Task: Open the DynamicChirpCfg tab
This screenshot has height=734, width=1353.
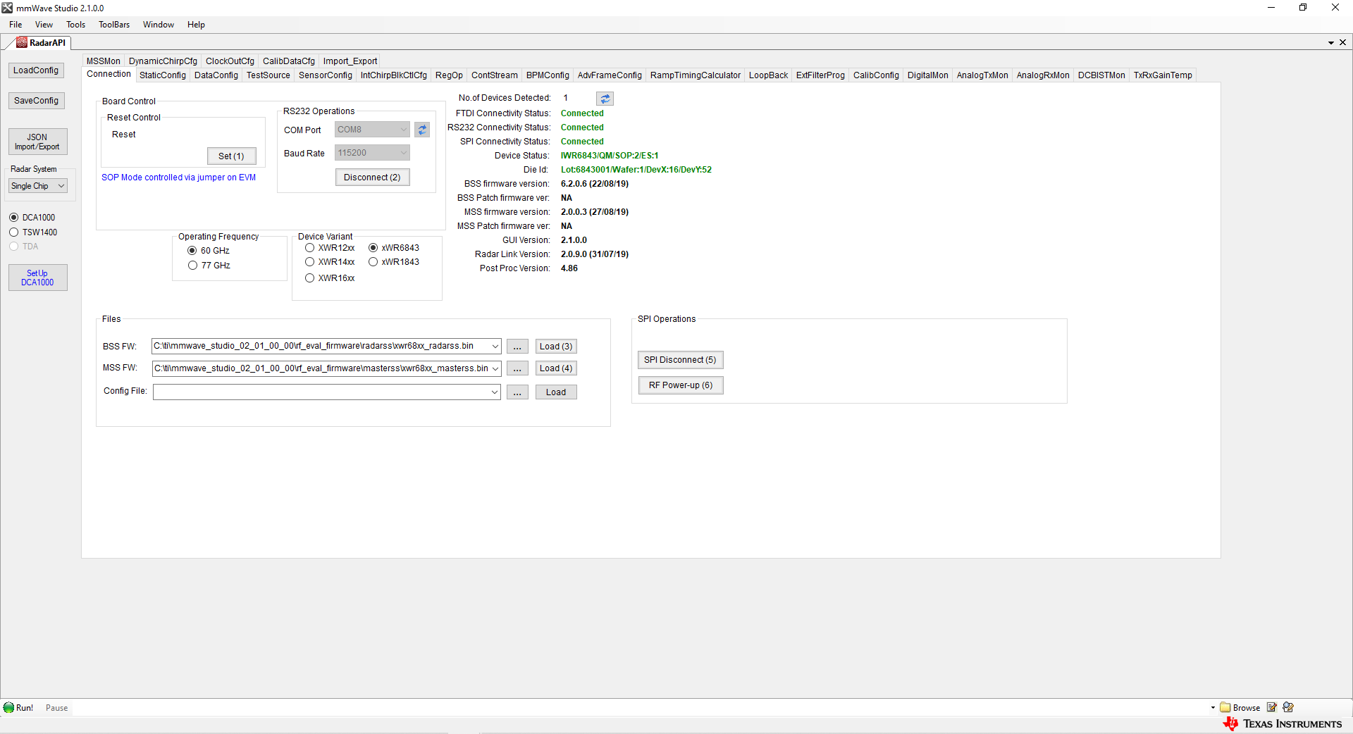Action: point(163,61)
